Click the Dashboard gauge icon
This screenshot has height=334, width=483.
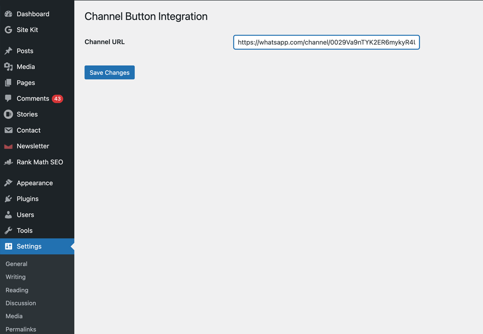click(8, 14)
